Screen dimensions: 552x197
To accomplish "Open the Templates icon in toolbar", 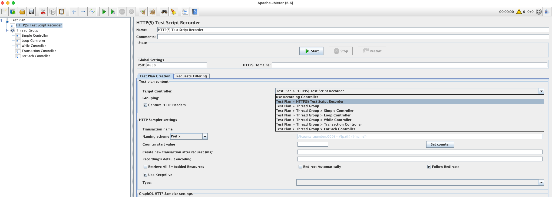I will pos(13,12).
